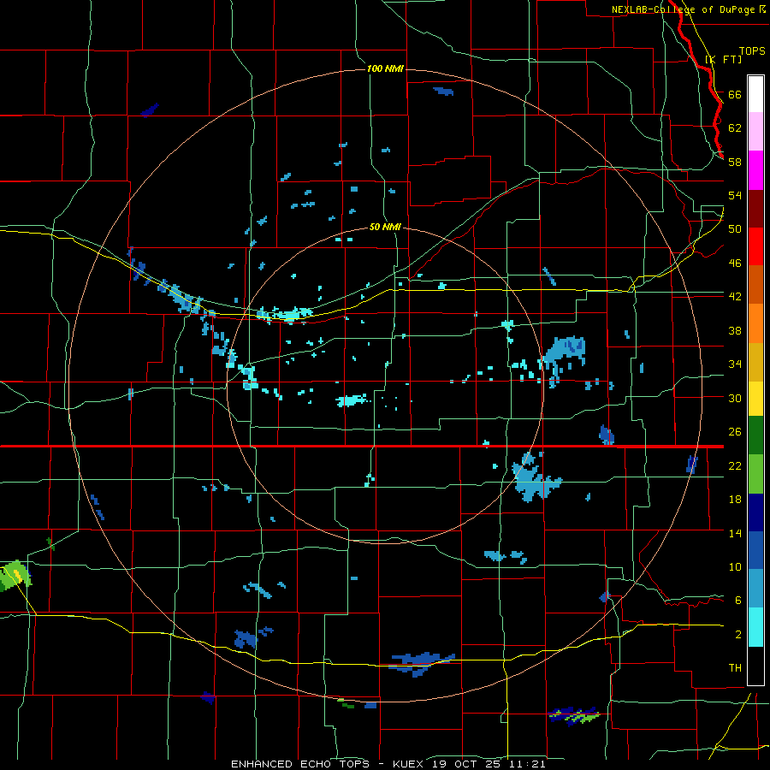
Task: Select the "2" legend value
Action: click(738, 635)
